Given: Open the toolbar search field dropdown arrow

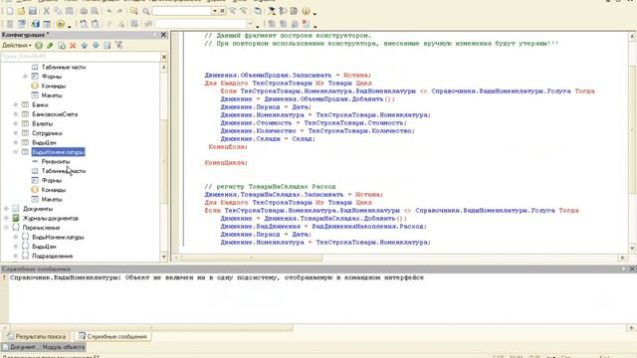Looking at the screenshot, I should 215,11.
